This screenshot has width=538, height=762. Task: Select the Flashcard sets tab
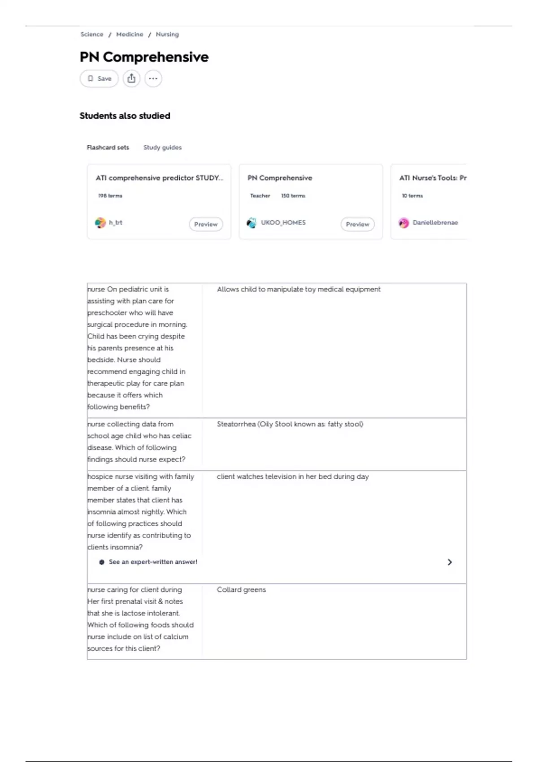point(108,147)
